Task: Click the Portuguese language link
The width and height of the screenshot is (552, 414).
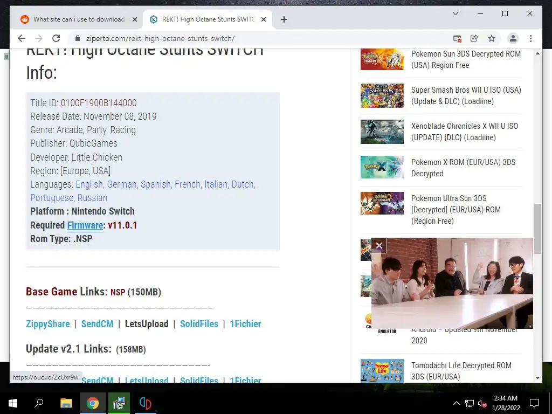Action: [x=52, y=198]
